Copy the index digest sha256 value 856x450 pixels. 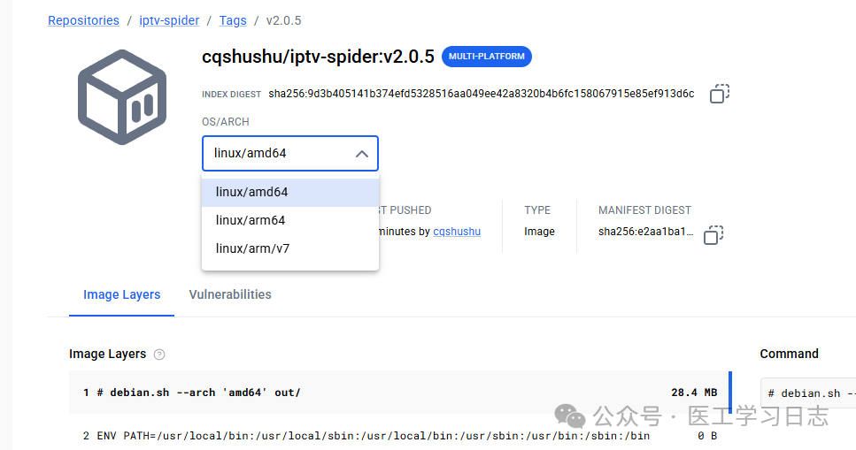pos(720,94)
